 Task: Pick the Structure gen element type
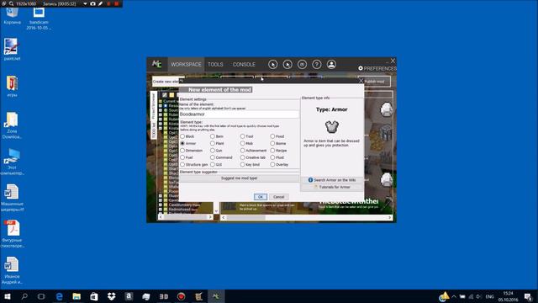(182, 165)
